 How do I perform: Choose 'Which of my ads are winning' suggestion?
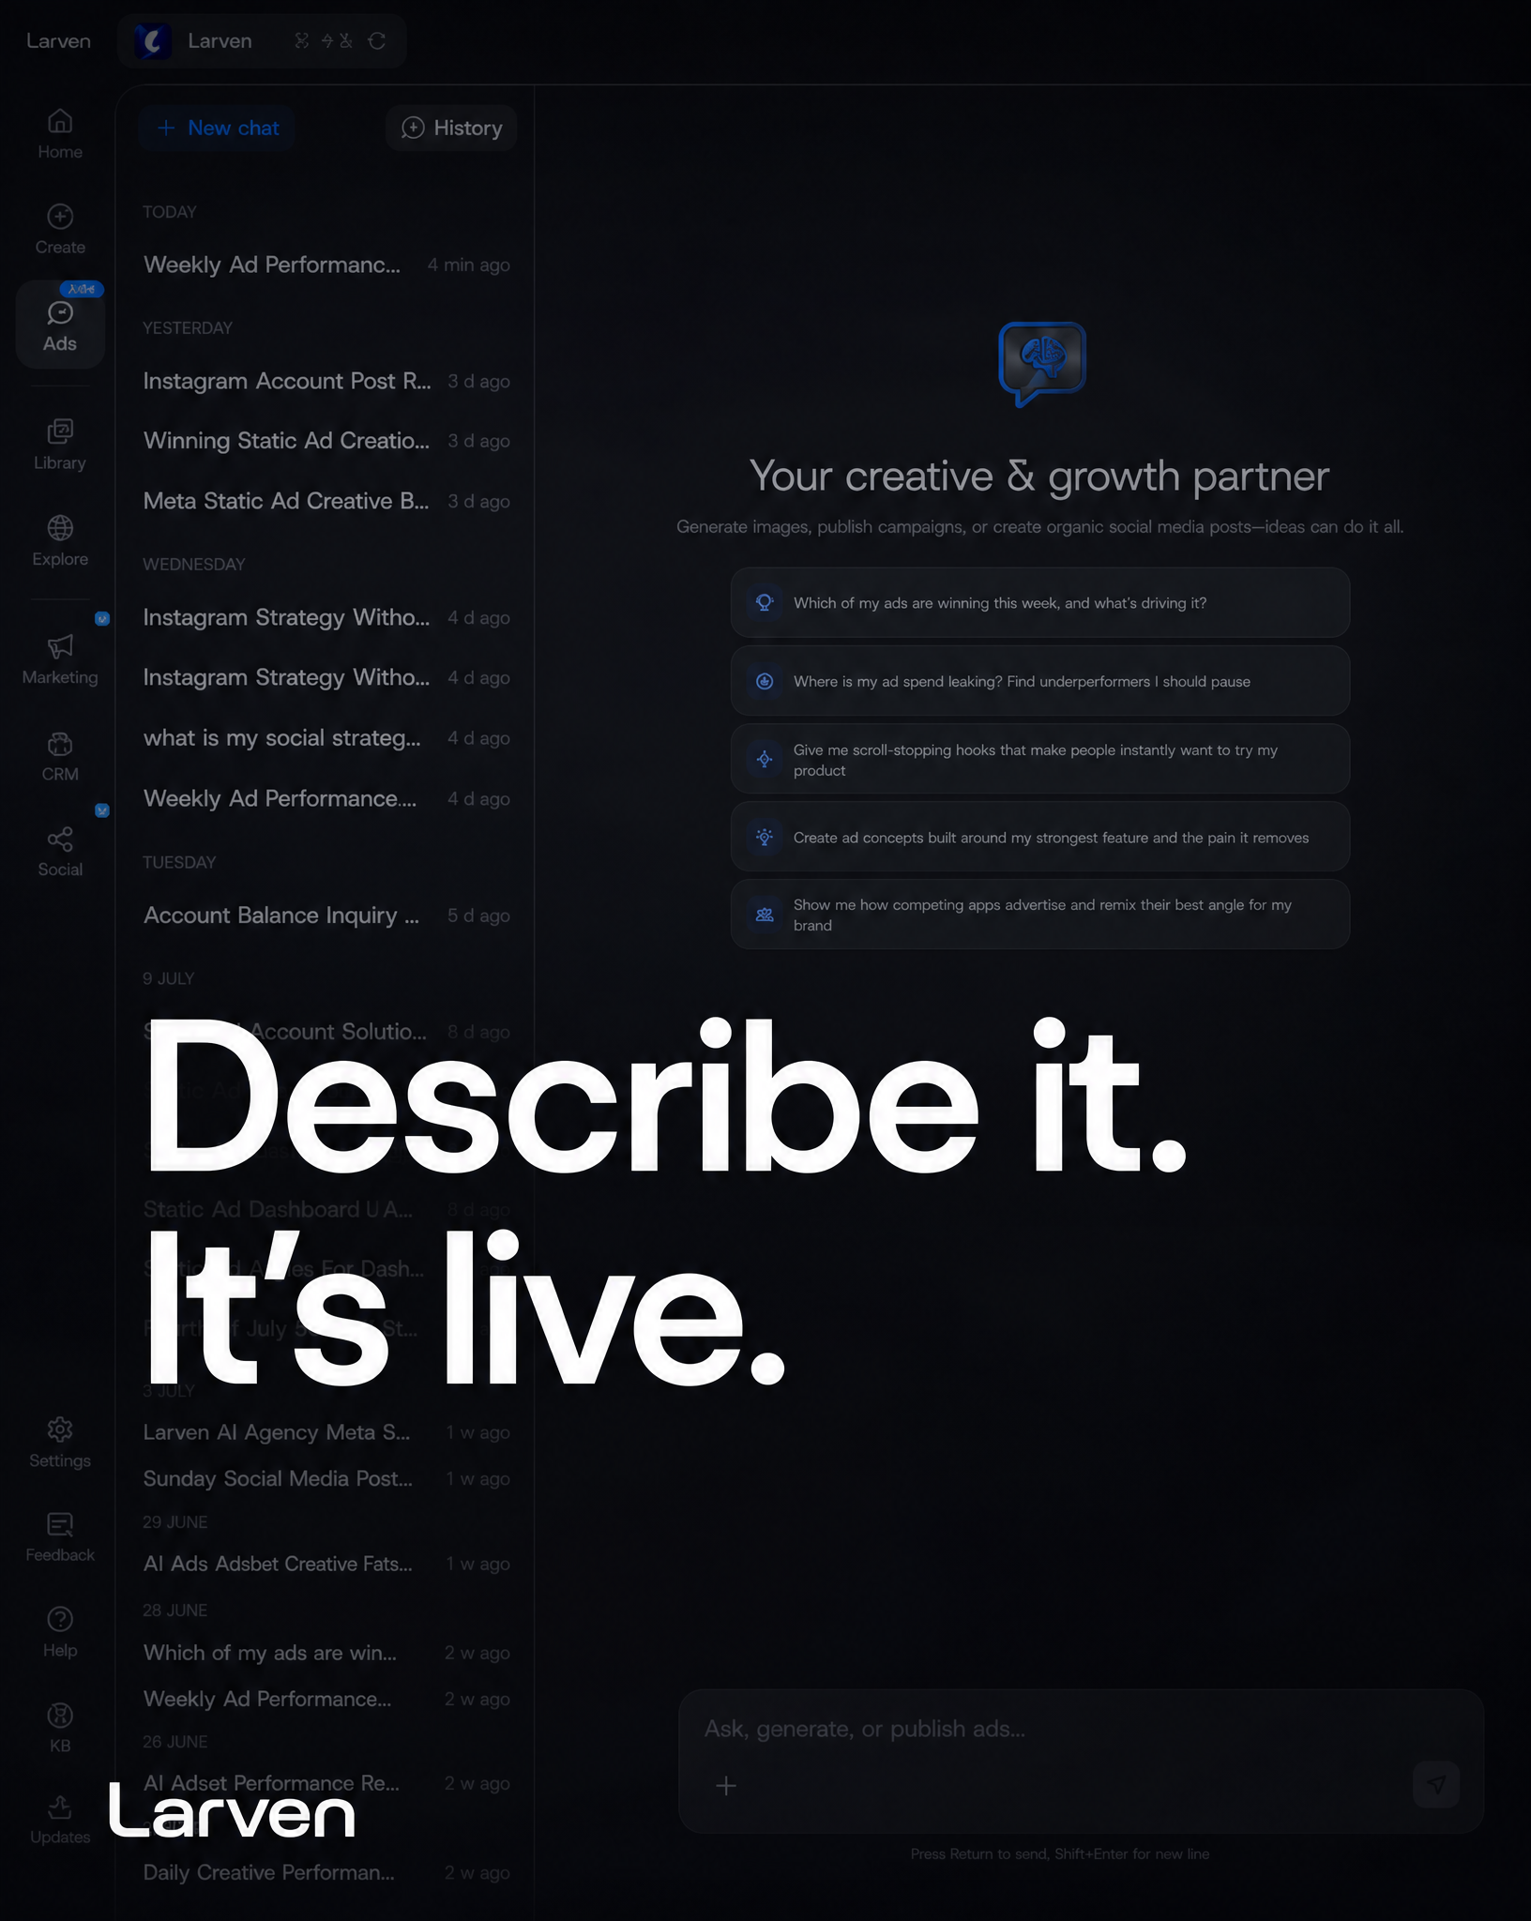pos(1040,603)
